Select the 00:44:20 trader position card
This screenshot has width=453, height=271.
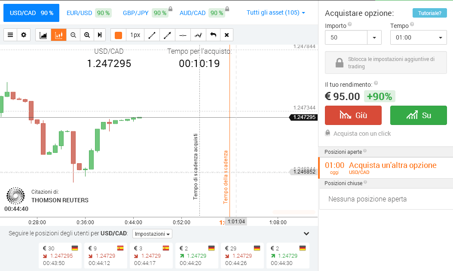pos(197,256)
